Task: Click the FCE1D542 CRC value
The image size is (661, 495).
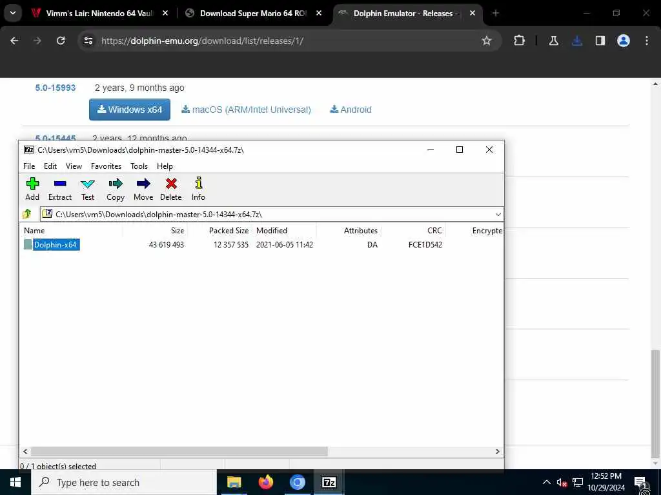Action: [x=425, y=244]
